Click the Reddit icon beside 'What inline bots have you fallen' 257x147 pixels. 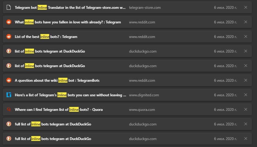pyautogui.click(x=9, y=22)
